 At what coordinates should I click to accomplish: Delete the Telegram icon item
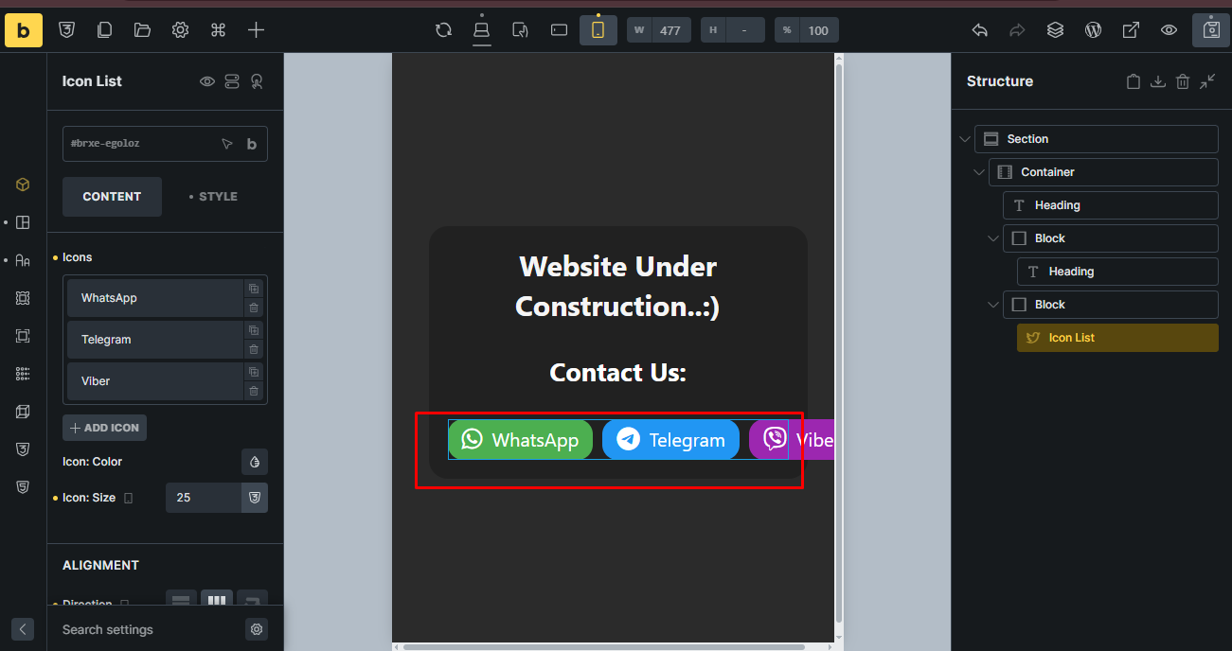[254, 349]
